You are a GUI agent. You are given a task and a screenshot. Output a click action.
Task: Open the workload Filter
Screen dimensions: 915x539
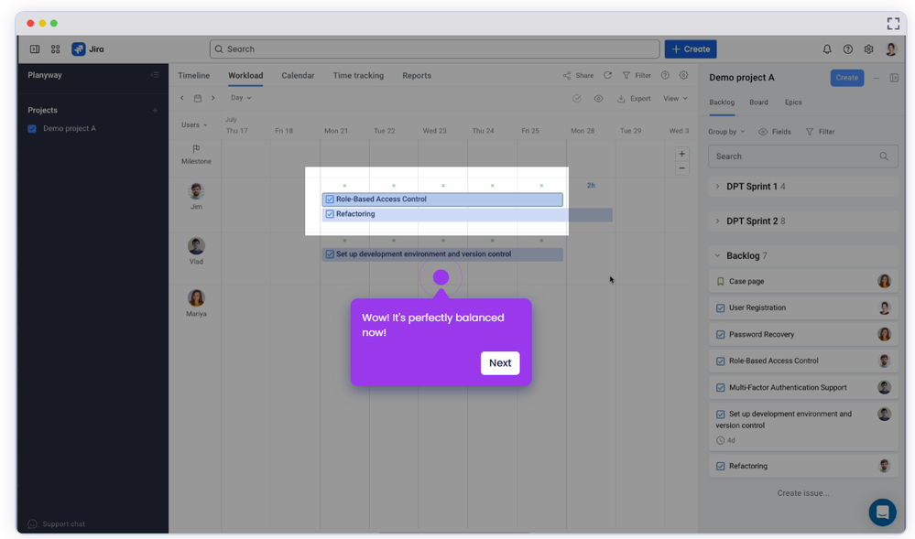point(637,75)
